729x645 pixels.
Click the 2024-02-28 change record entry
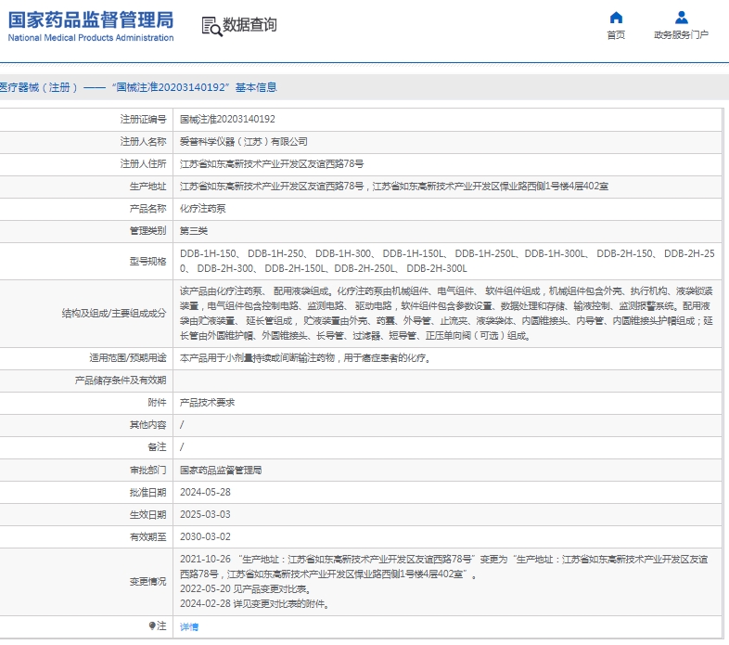coord(255,603)
